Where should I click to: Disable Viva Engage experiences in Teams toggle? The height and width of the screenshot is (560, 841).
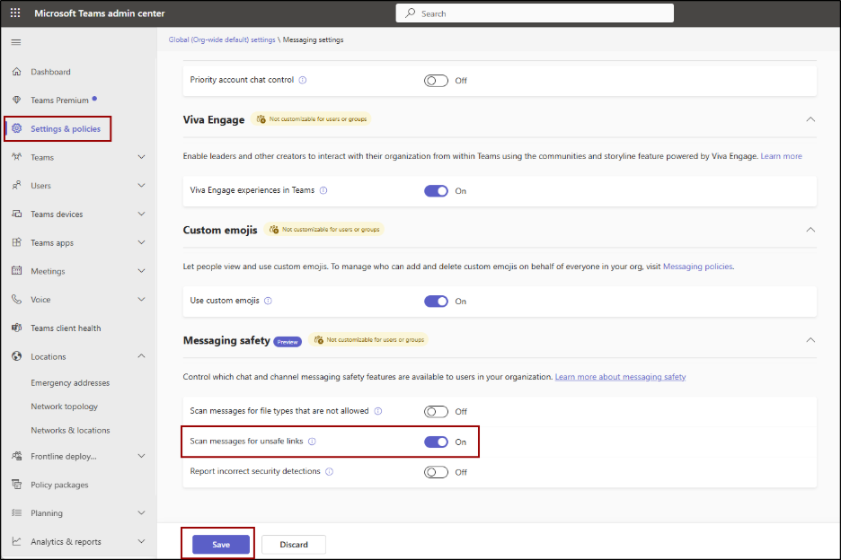coord(436,191)
